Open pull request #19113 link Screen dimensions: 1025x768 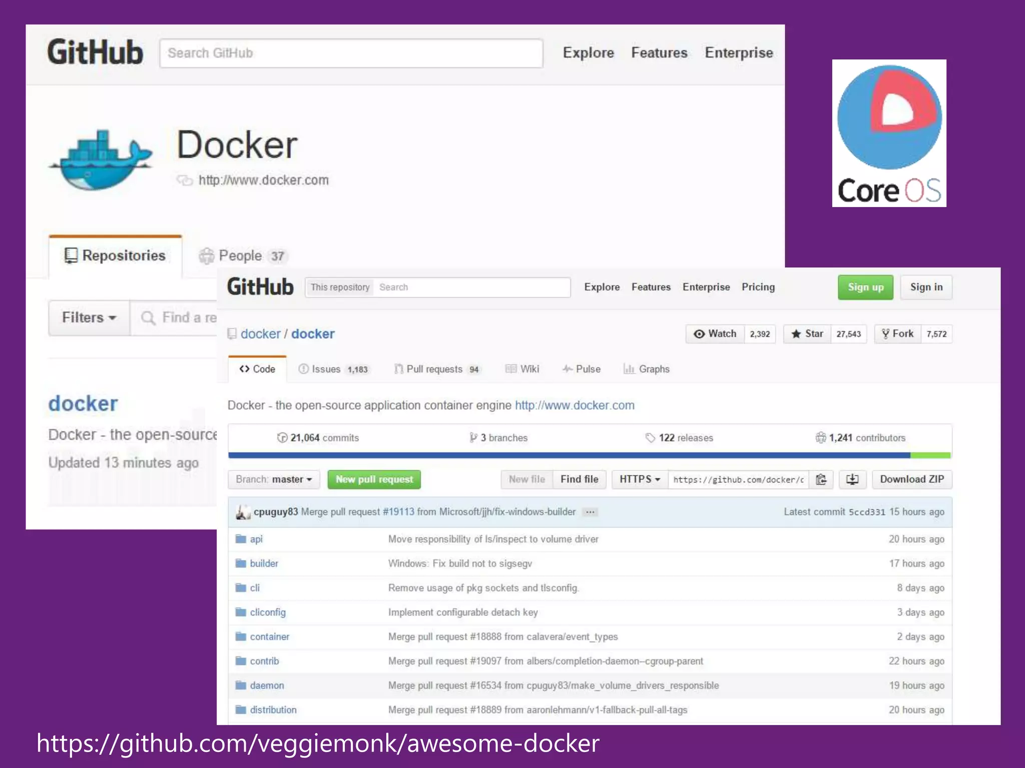coord(398,512)
